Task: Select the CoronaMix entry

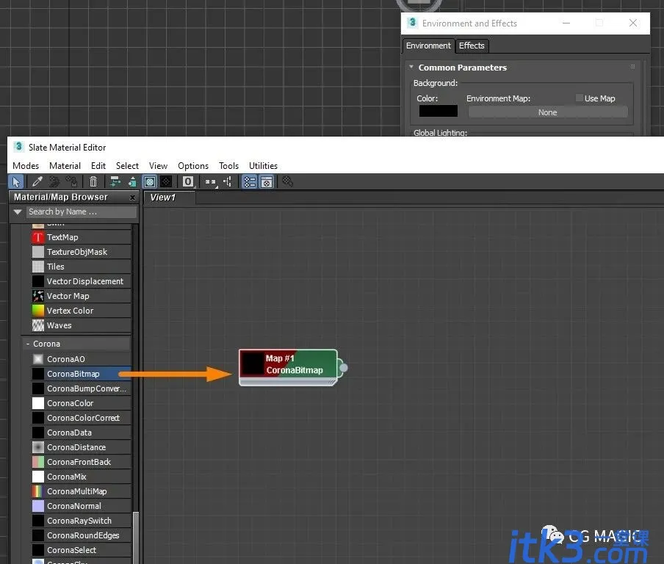Action: [82, 477]
